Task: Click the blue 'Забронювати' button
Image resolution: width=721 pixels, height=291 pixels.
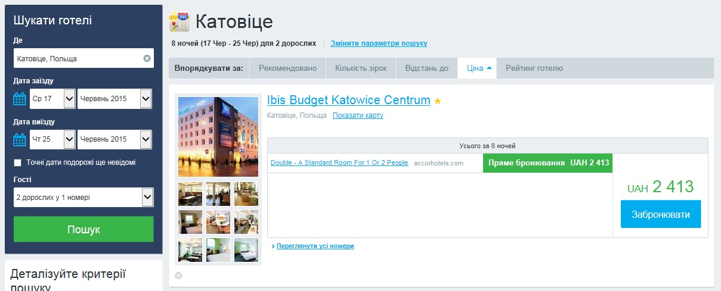Action: point(660,214)
